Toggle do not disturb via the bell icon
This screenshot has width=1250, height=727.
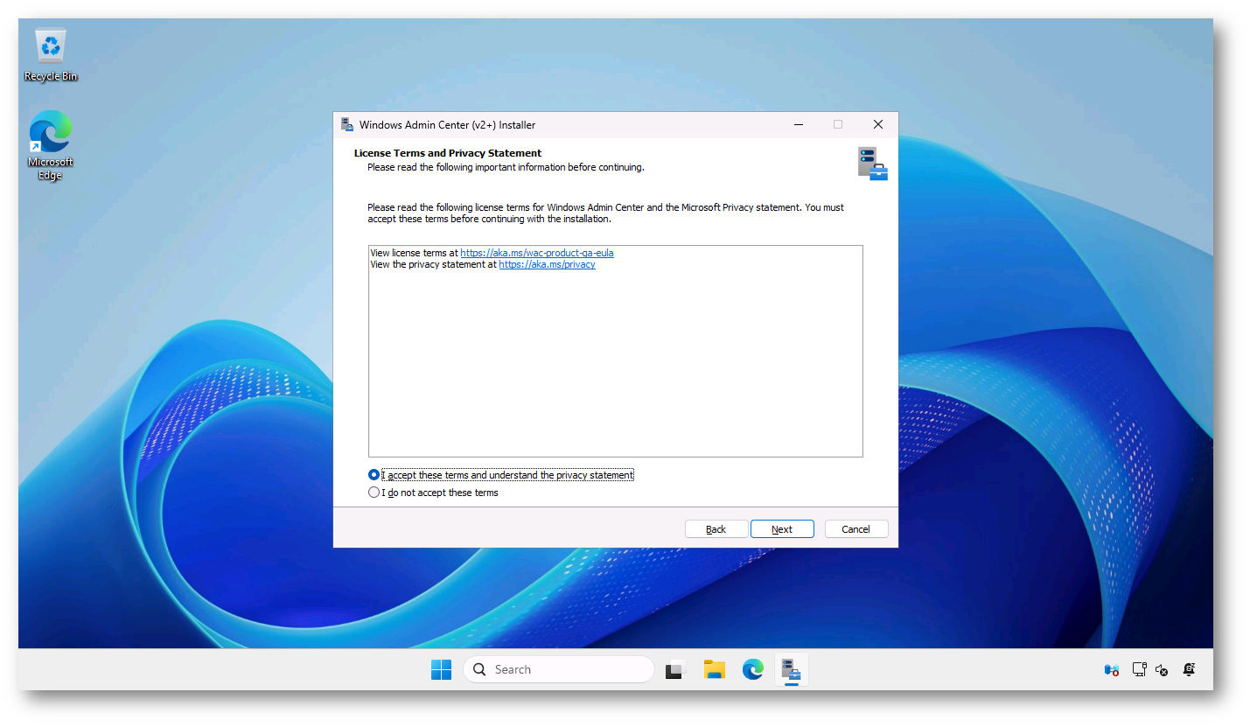click(1189, 669)
